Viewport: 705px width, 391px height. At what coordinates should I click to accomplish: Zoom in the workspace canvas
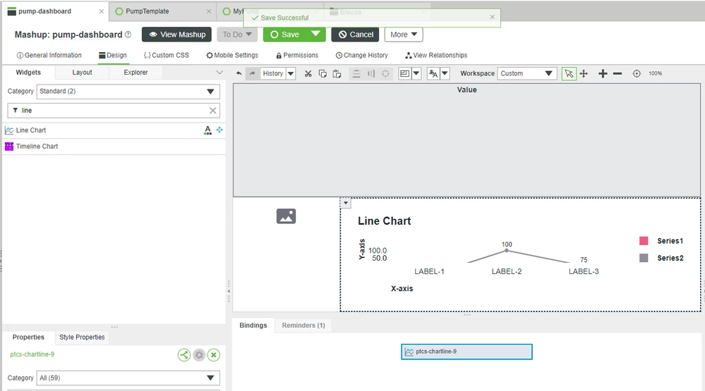click(x=603, y=74)
